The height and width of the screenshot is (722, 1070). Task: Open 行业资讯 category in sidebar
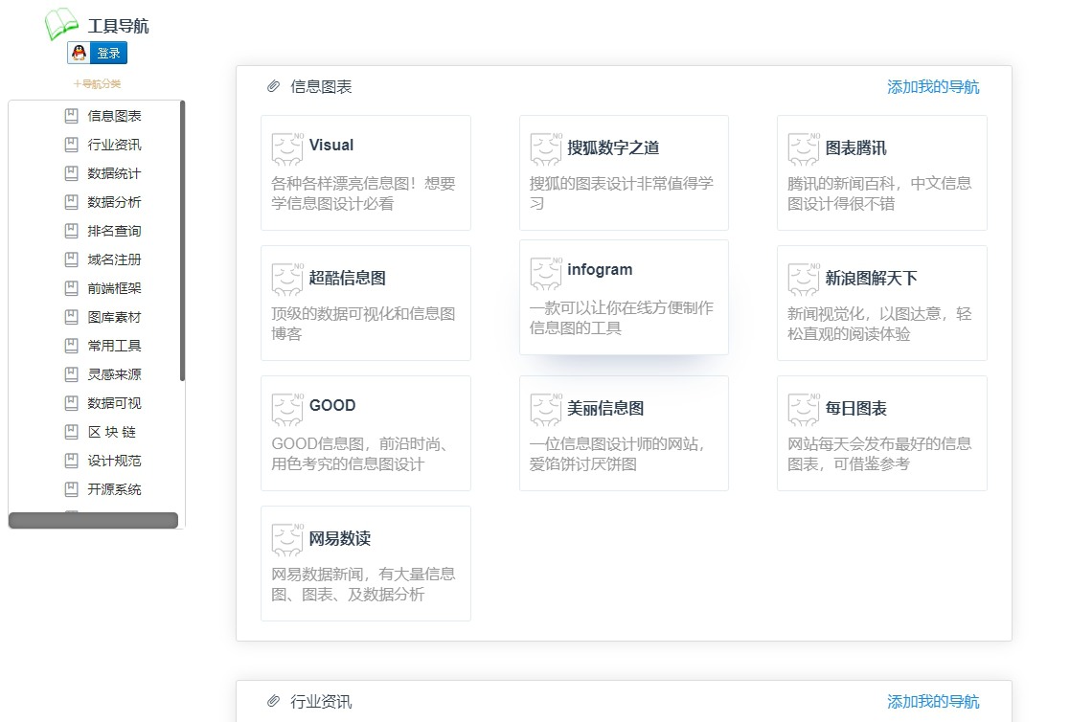[114, 145]
